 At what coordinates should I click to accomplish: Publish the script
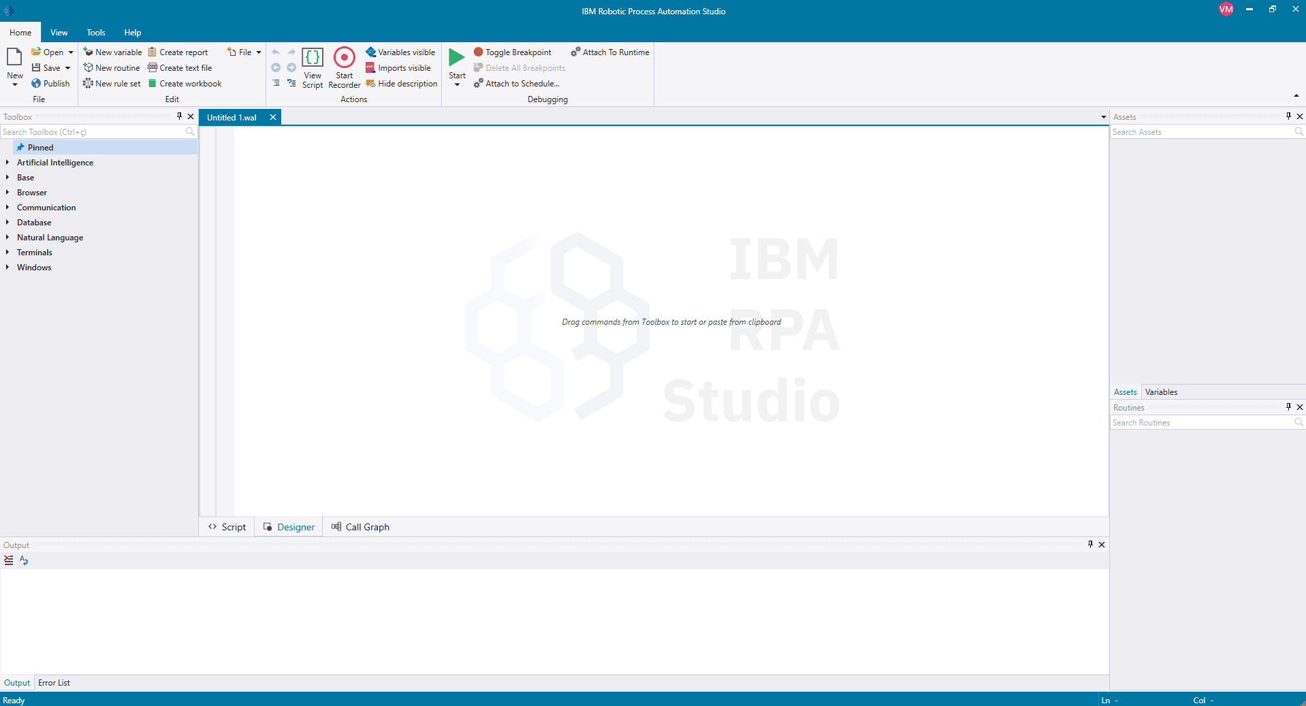coord(50,84)
